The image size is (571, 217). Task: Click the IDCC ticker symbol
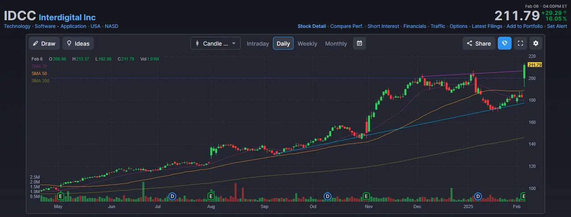(20, 16)
